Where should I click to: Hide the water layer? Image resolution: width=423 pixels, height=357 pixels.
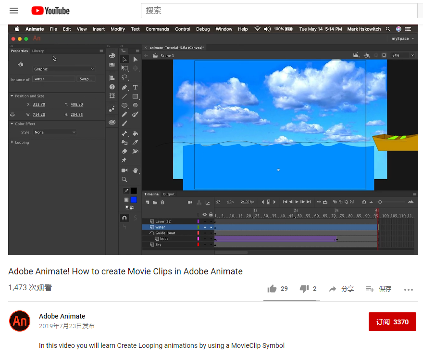tap(205, 227)
